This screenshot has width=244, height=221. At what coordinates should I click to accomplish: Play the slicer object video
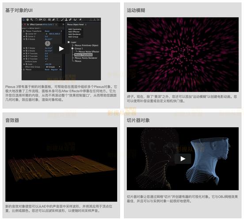click(x=183, y=159)
